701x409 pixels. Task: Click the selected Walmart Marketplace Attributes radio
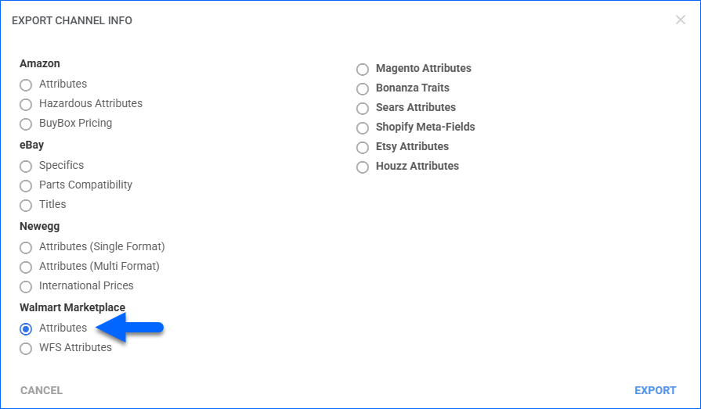tap(26, 328)
